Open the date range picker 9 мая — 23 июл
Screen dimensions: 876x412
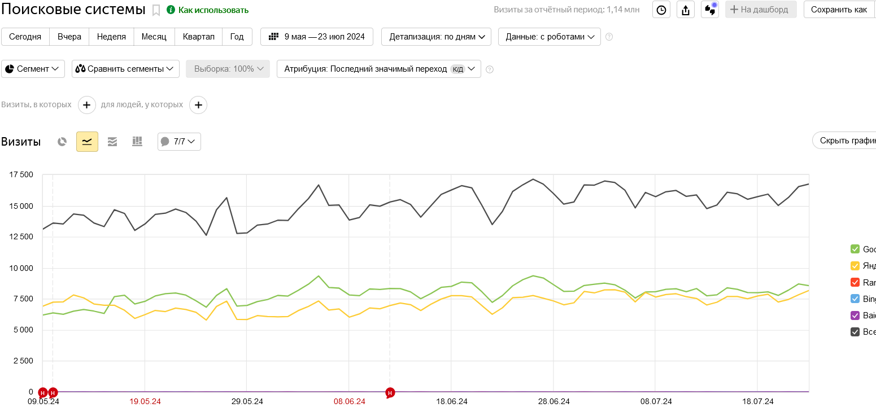tap(317, 37)
